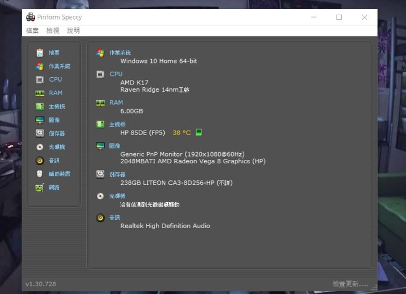Click the RAM module icon in sidebar
406x294 pixels.
coord(39,93)
